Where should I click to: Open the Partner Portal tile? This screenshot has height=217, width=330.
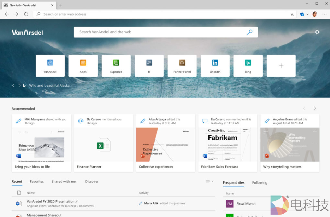(182, 66)
